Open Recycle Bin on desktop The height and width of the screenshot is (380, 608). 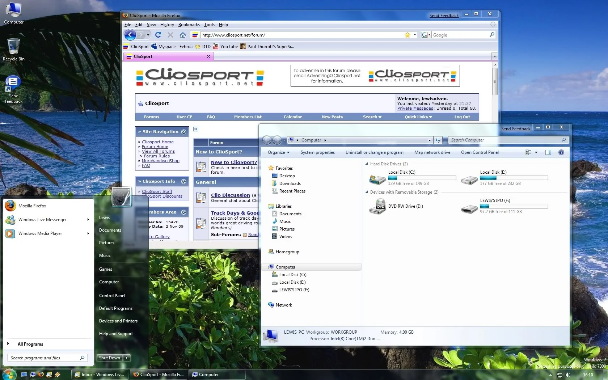click(x=14, y=50)
